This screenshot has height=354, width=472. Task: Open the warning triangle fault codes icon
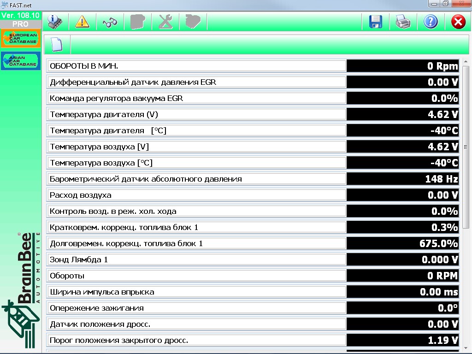tap(82, 22)
